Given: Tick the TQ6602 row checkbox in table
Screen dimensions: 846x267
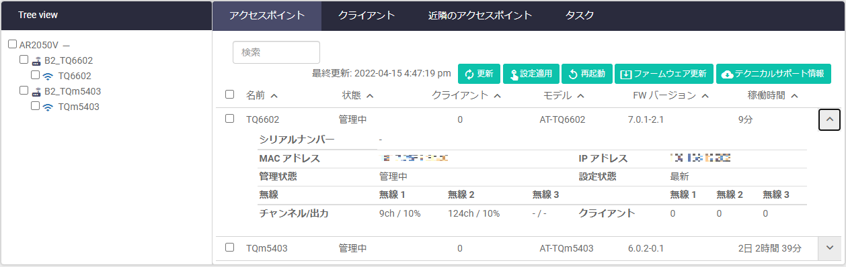Looking at the screenshot, I should (x=229, y=119).
